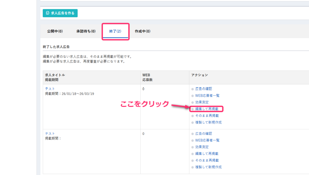The height and width of the screenshot is (175, 309).
Task: Open the 承認待ち(0) tab
Action: (86, 31)
